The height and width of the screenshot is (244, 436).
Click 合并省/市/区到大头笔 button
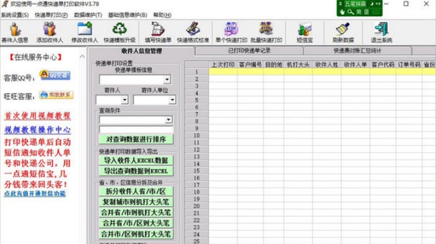tap(136, 223)
